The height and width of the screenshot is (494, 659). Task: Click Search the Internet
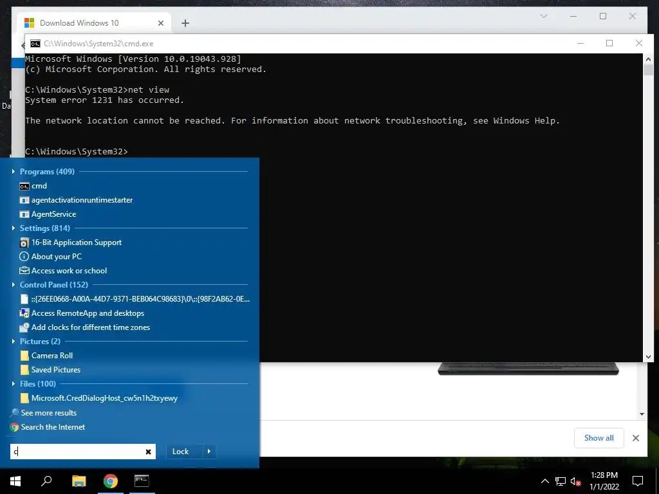tap(48, 427)
